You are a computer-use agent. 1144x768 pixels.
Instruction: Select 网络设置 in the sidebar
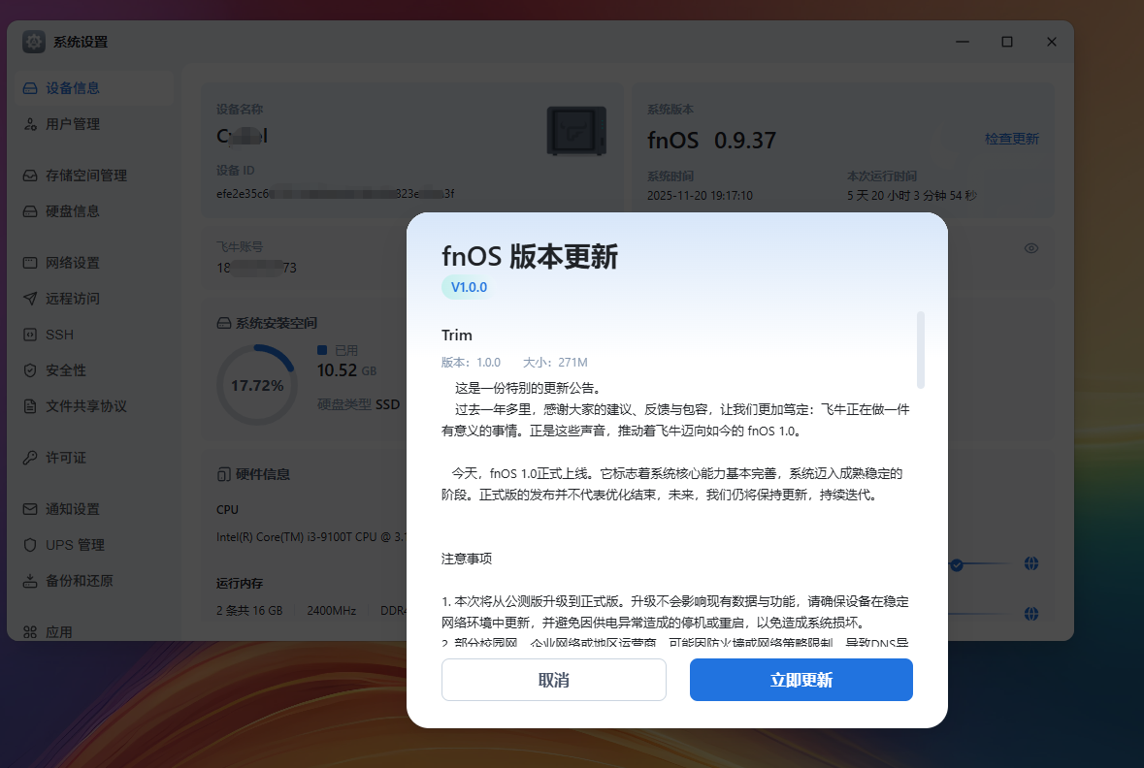tap(73, 262)
